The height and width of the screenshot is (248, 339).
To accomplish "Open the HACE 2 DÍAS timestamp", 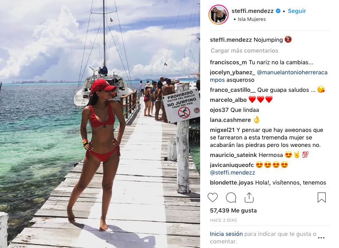I will [223, 220].
